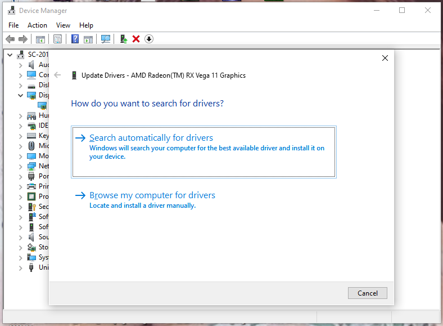The width and height of the screenshot is (443, 326).
Task: Open the Help menu
Action: coord(86,25)
